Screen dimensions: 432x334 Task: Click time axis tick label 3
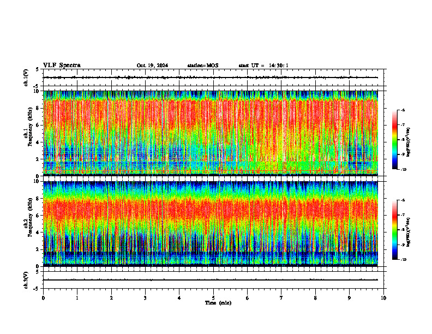click(145, 298)
